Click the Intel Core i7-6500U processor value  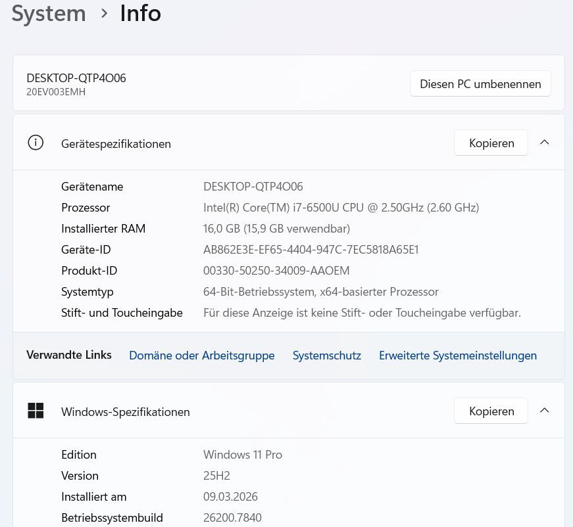click(341, 208)
